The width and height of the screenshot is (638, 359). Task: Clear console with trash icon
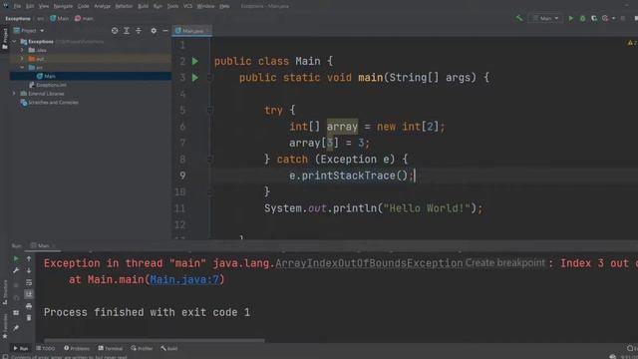[x=29, y=317]
